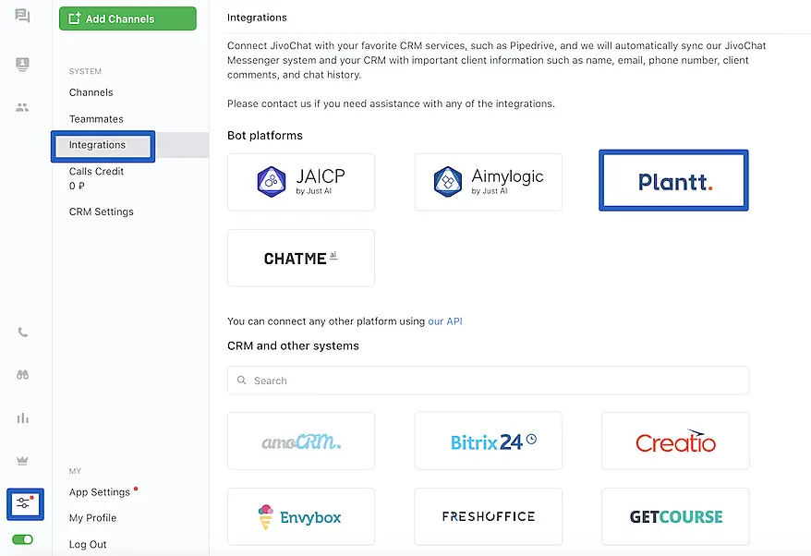Open the Teammates menu item
Image resolution: width=811 pixels, height=556 pixels.
coord(96,119)
